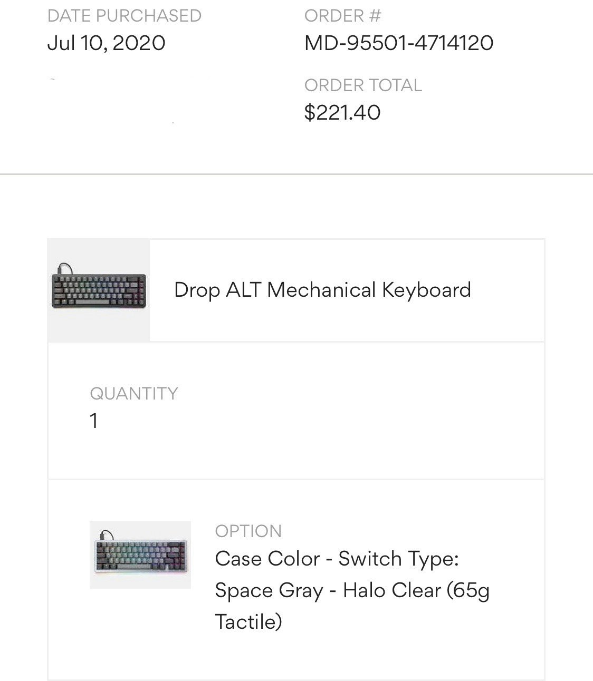Click the quantity value 1
Image resolution: width=593 pixels, height=681 pixels.
pyautogui.click(x=94, y=421)
